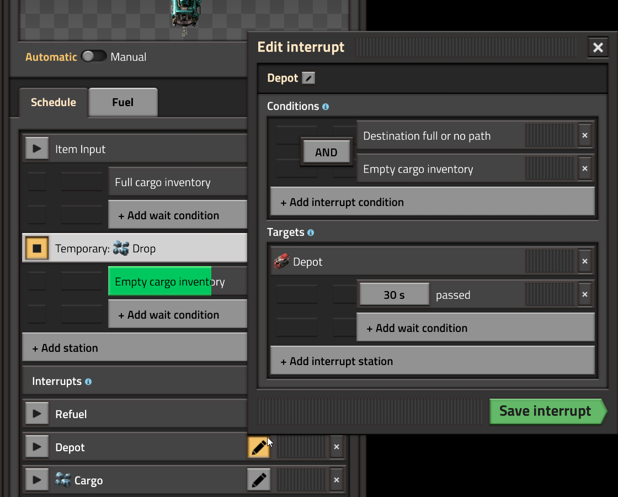Image resolution: width=618 pixels, height=497 pixels.
Task: Edit the Cargo interrupt with pencil icon
Action: click(x=258, y=480)
